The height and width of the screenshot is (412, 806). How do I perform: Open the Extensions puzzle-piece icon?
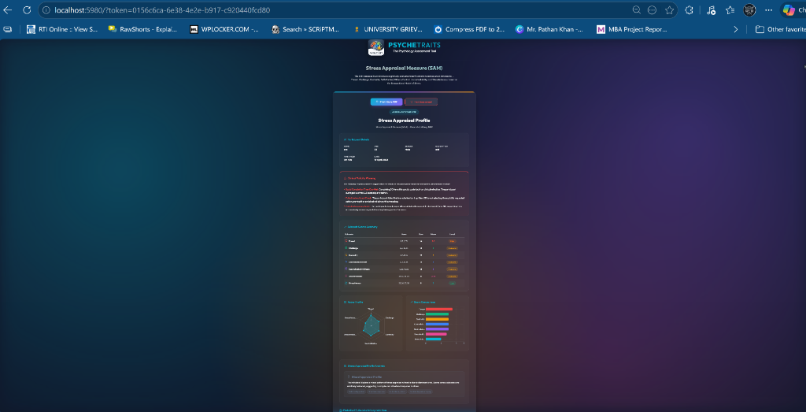[690, 9]
